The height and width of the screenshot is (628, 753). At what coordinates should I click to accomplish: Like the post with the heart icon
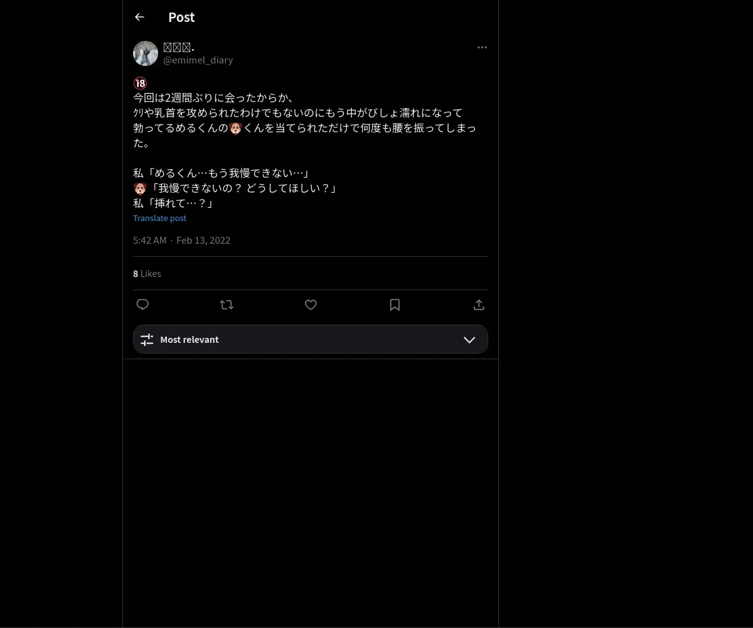click(311, 305)
